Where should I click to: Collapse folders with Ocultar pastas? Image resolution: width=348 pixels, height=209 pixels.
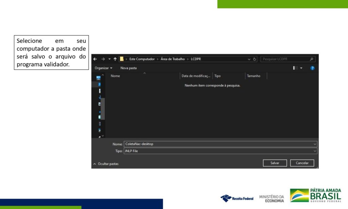pos(106,164)
